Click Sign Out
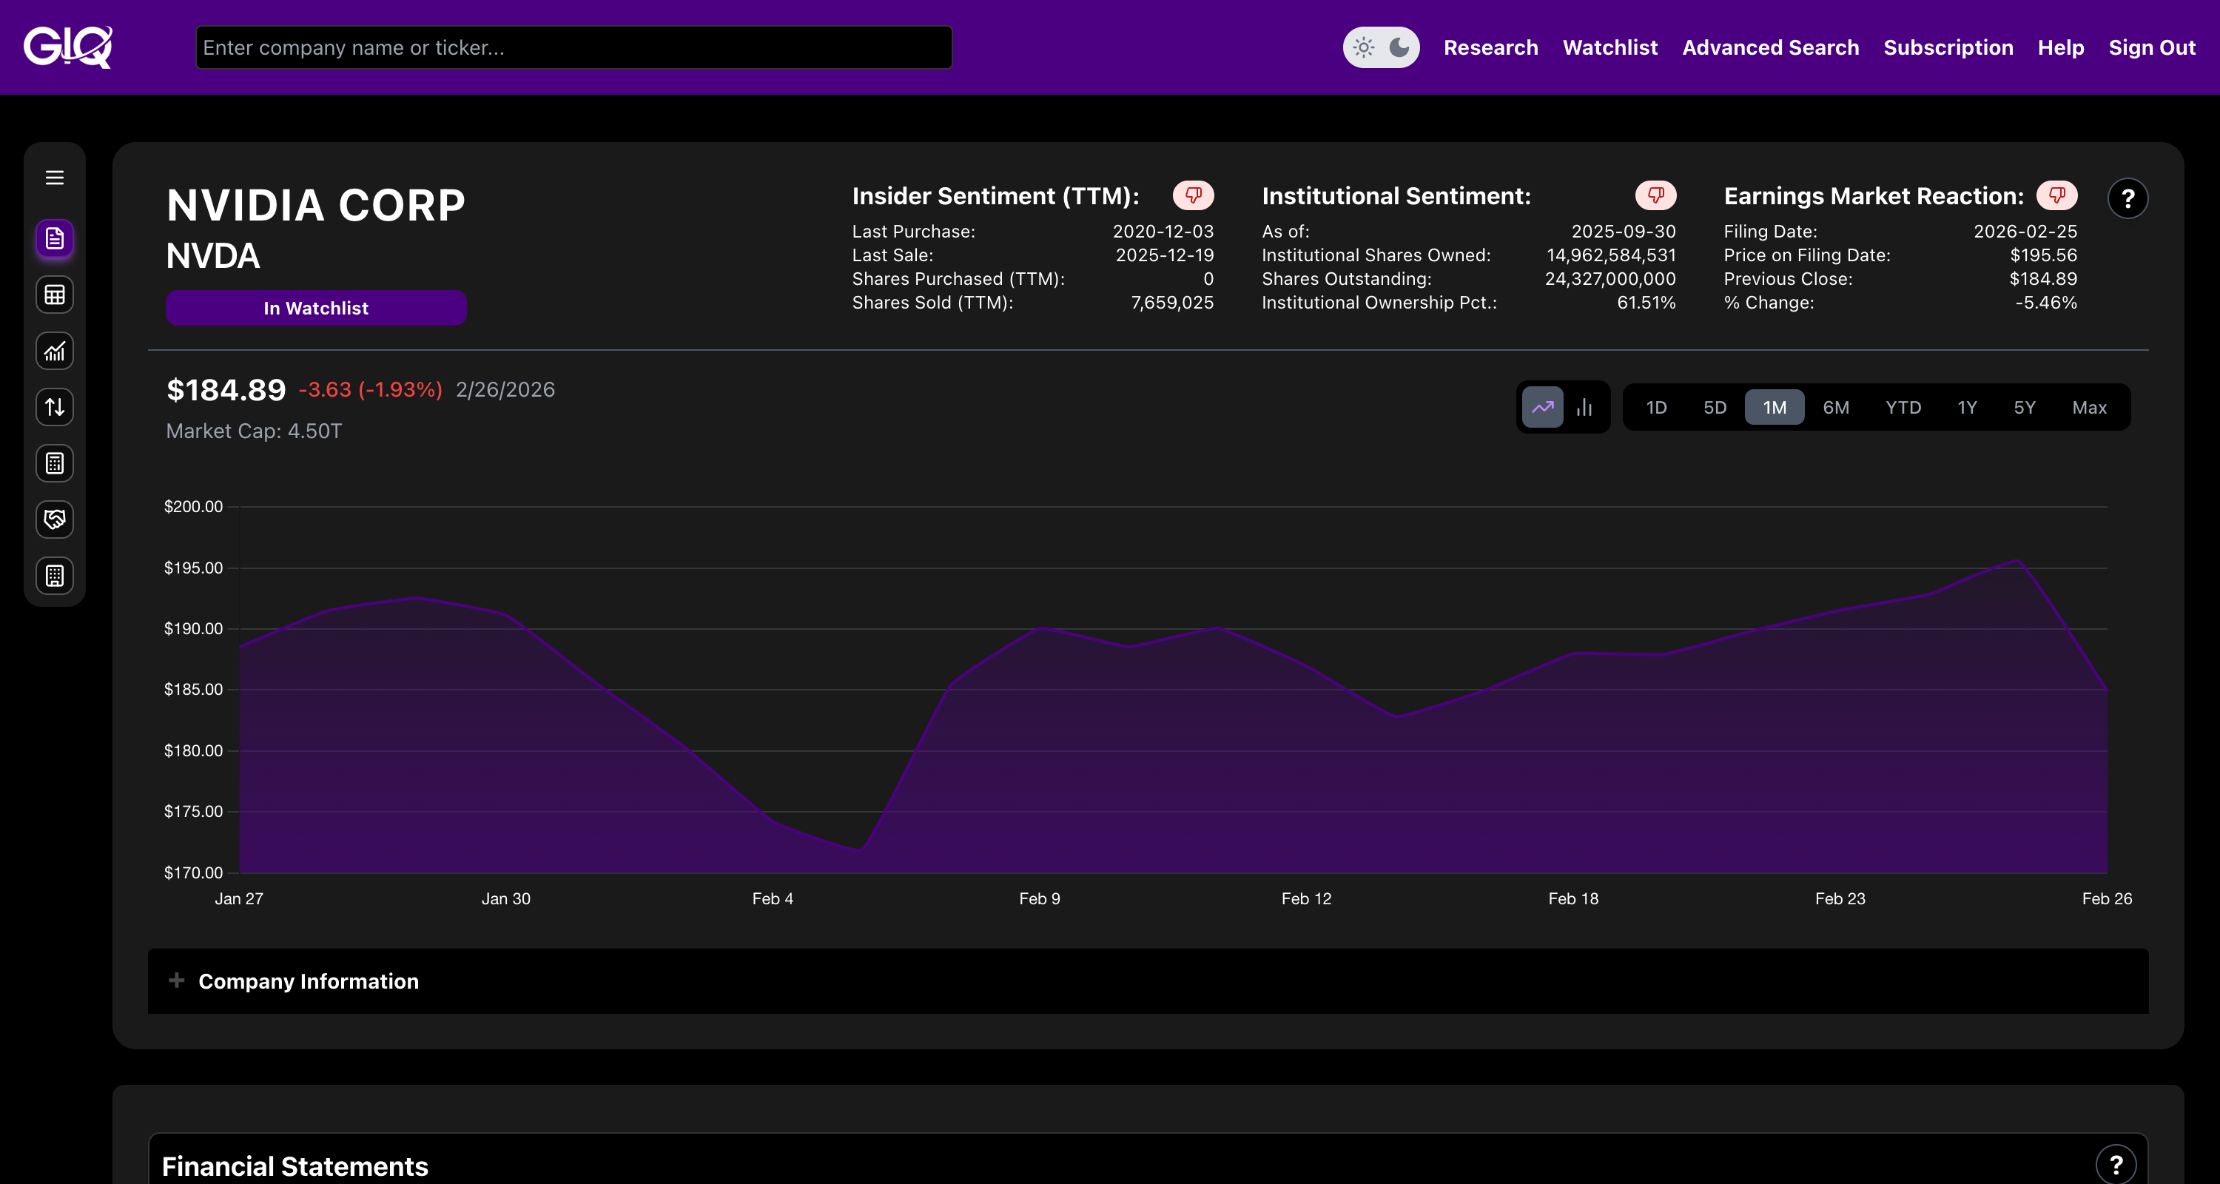Image resolution: width=2220 pixels, height=1184 pixels. click(2151, 47)
